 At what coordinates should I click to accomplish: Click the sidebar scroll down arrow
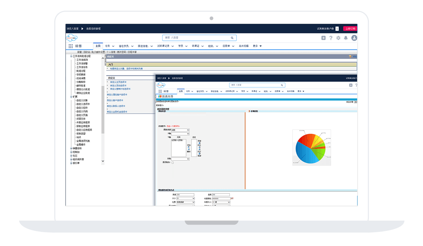pyautogui.click(x=103, y=161)
